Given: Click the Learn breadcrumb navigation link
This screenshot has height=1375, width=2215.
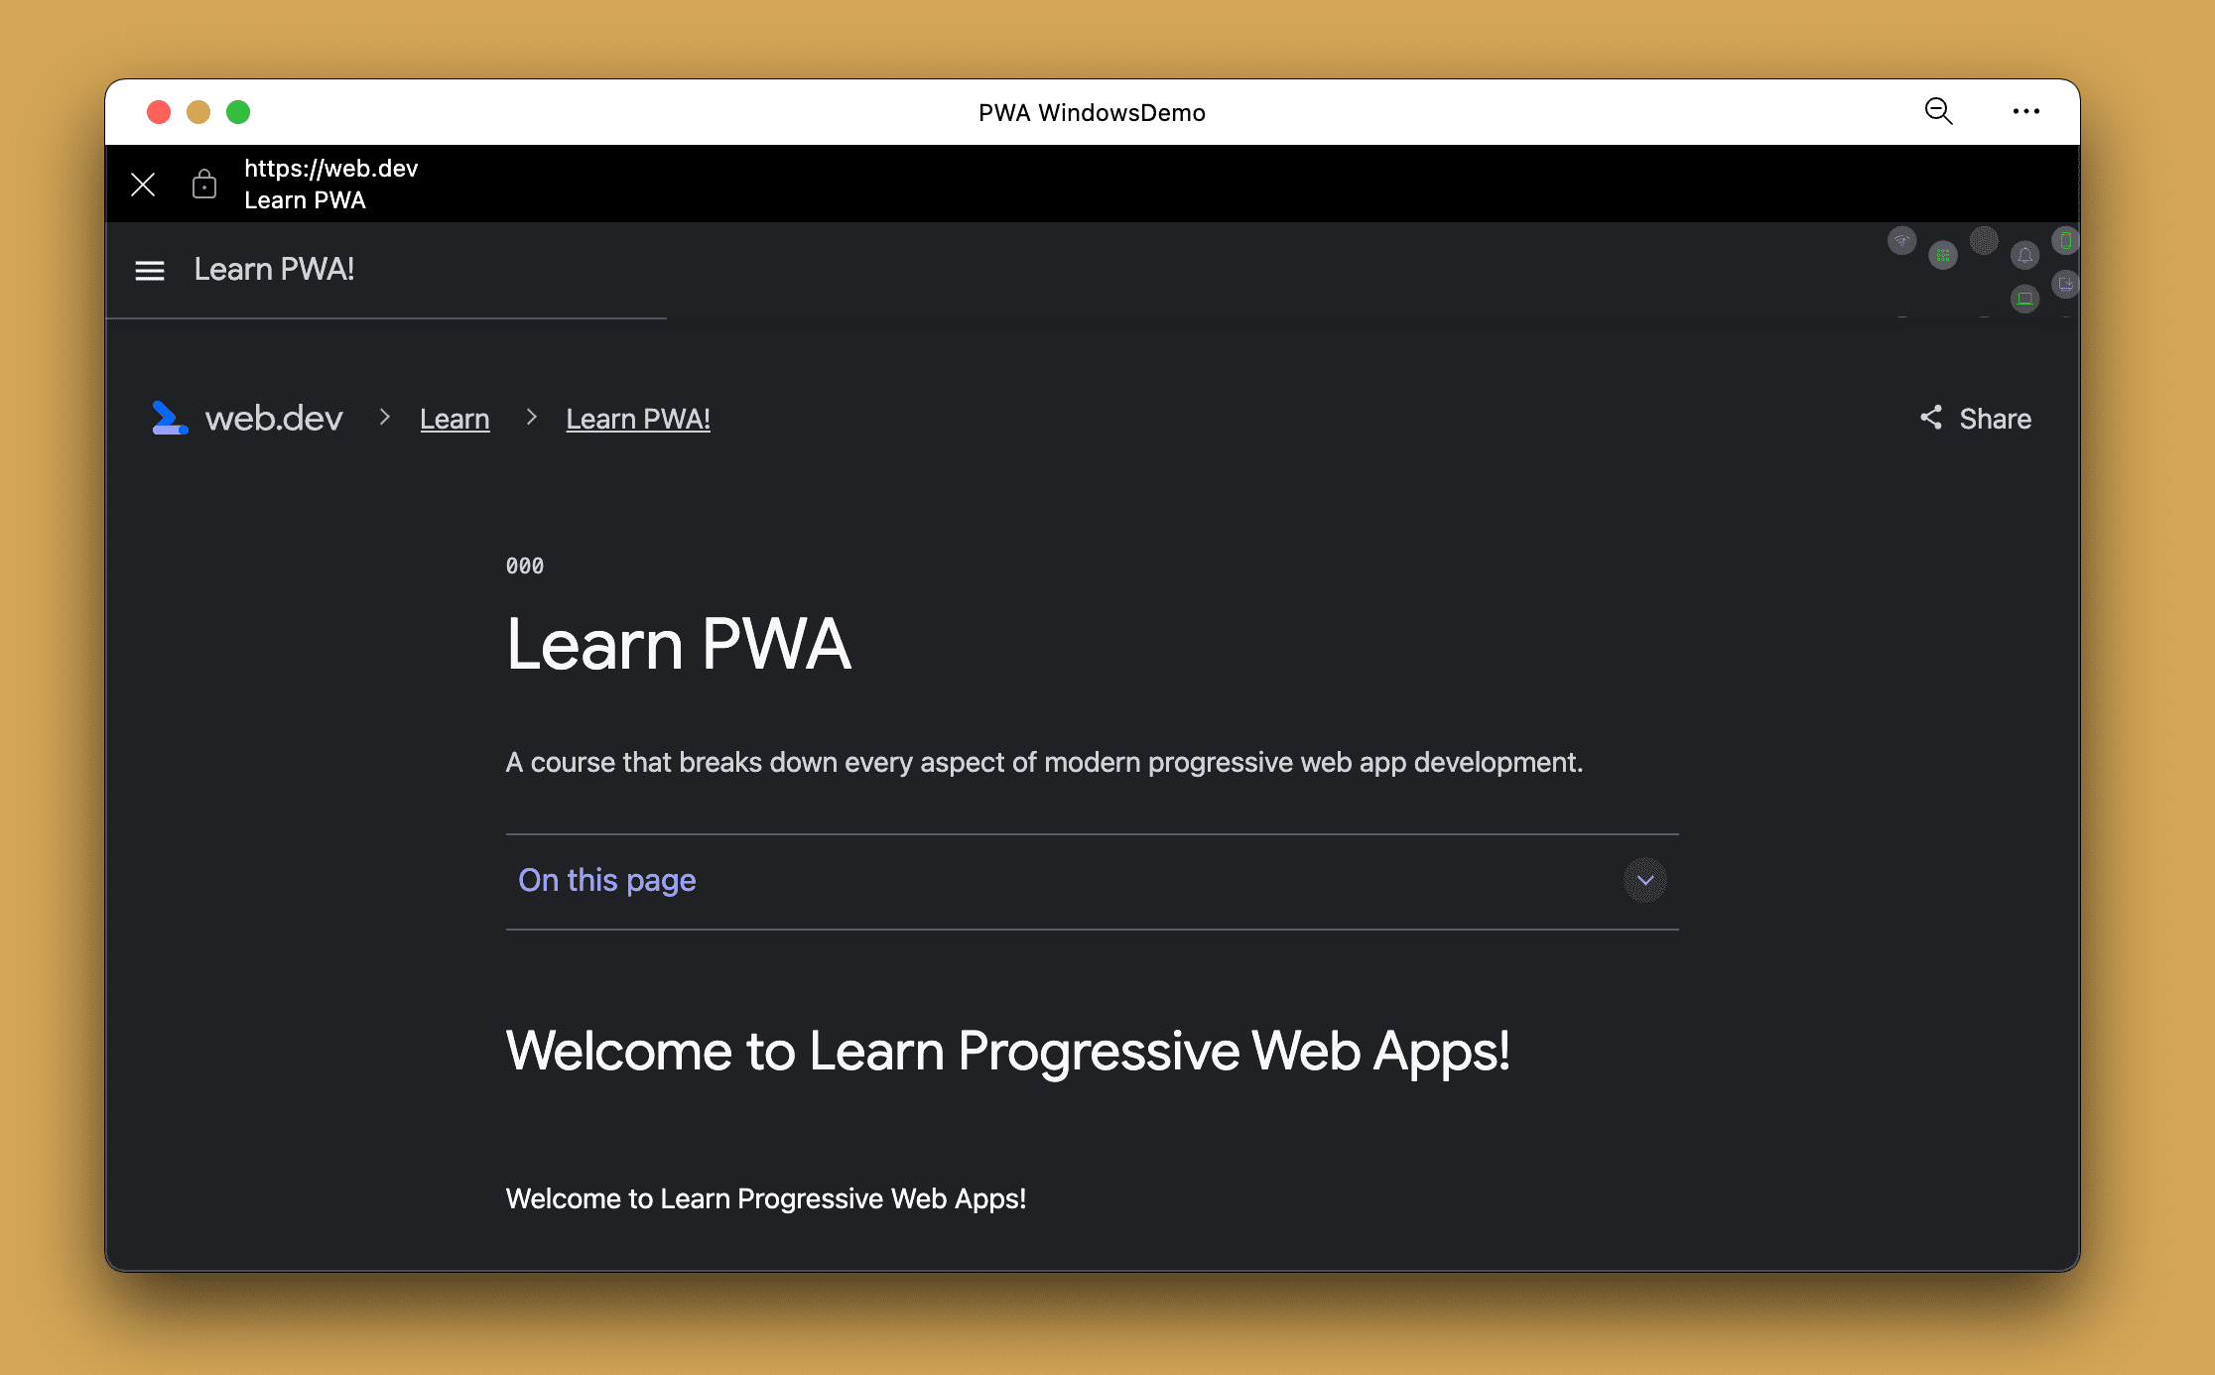Looking at the screenshot, I should click(455, 417).
